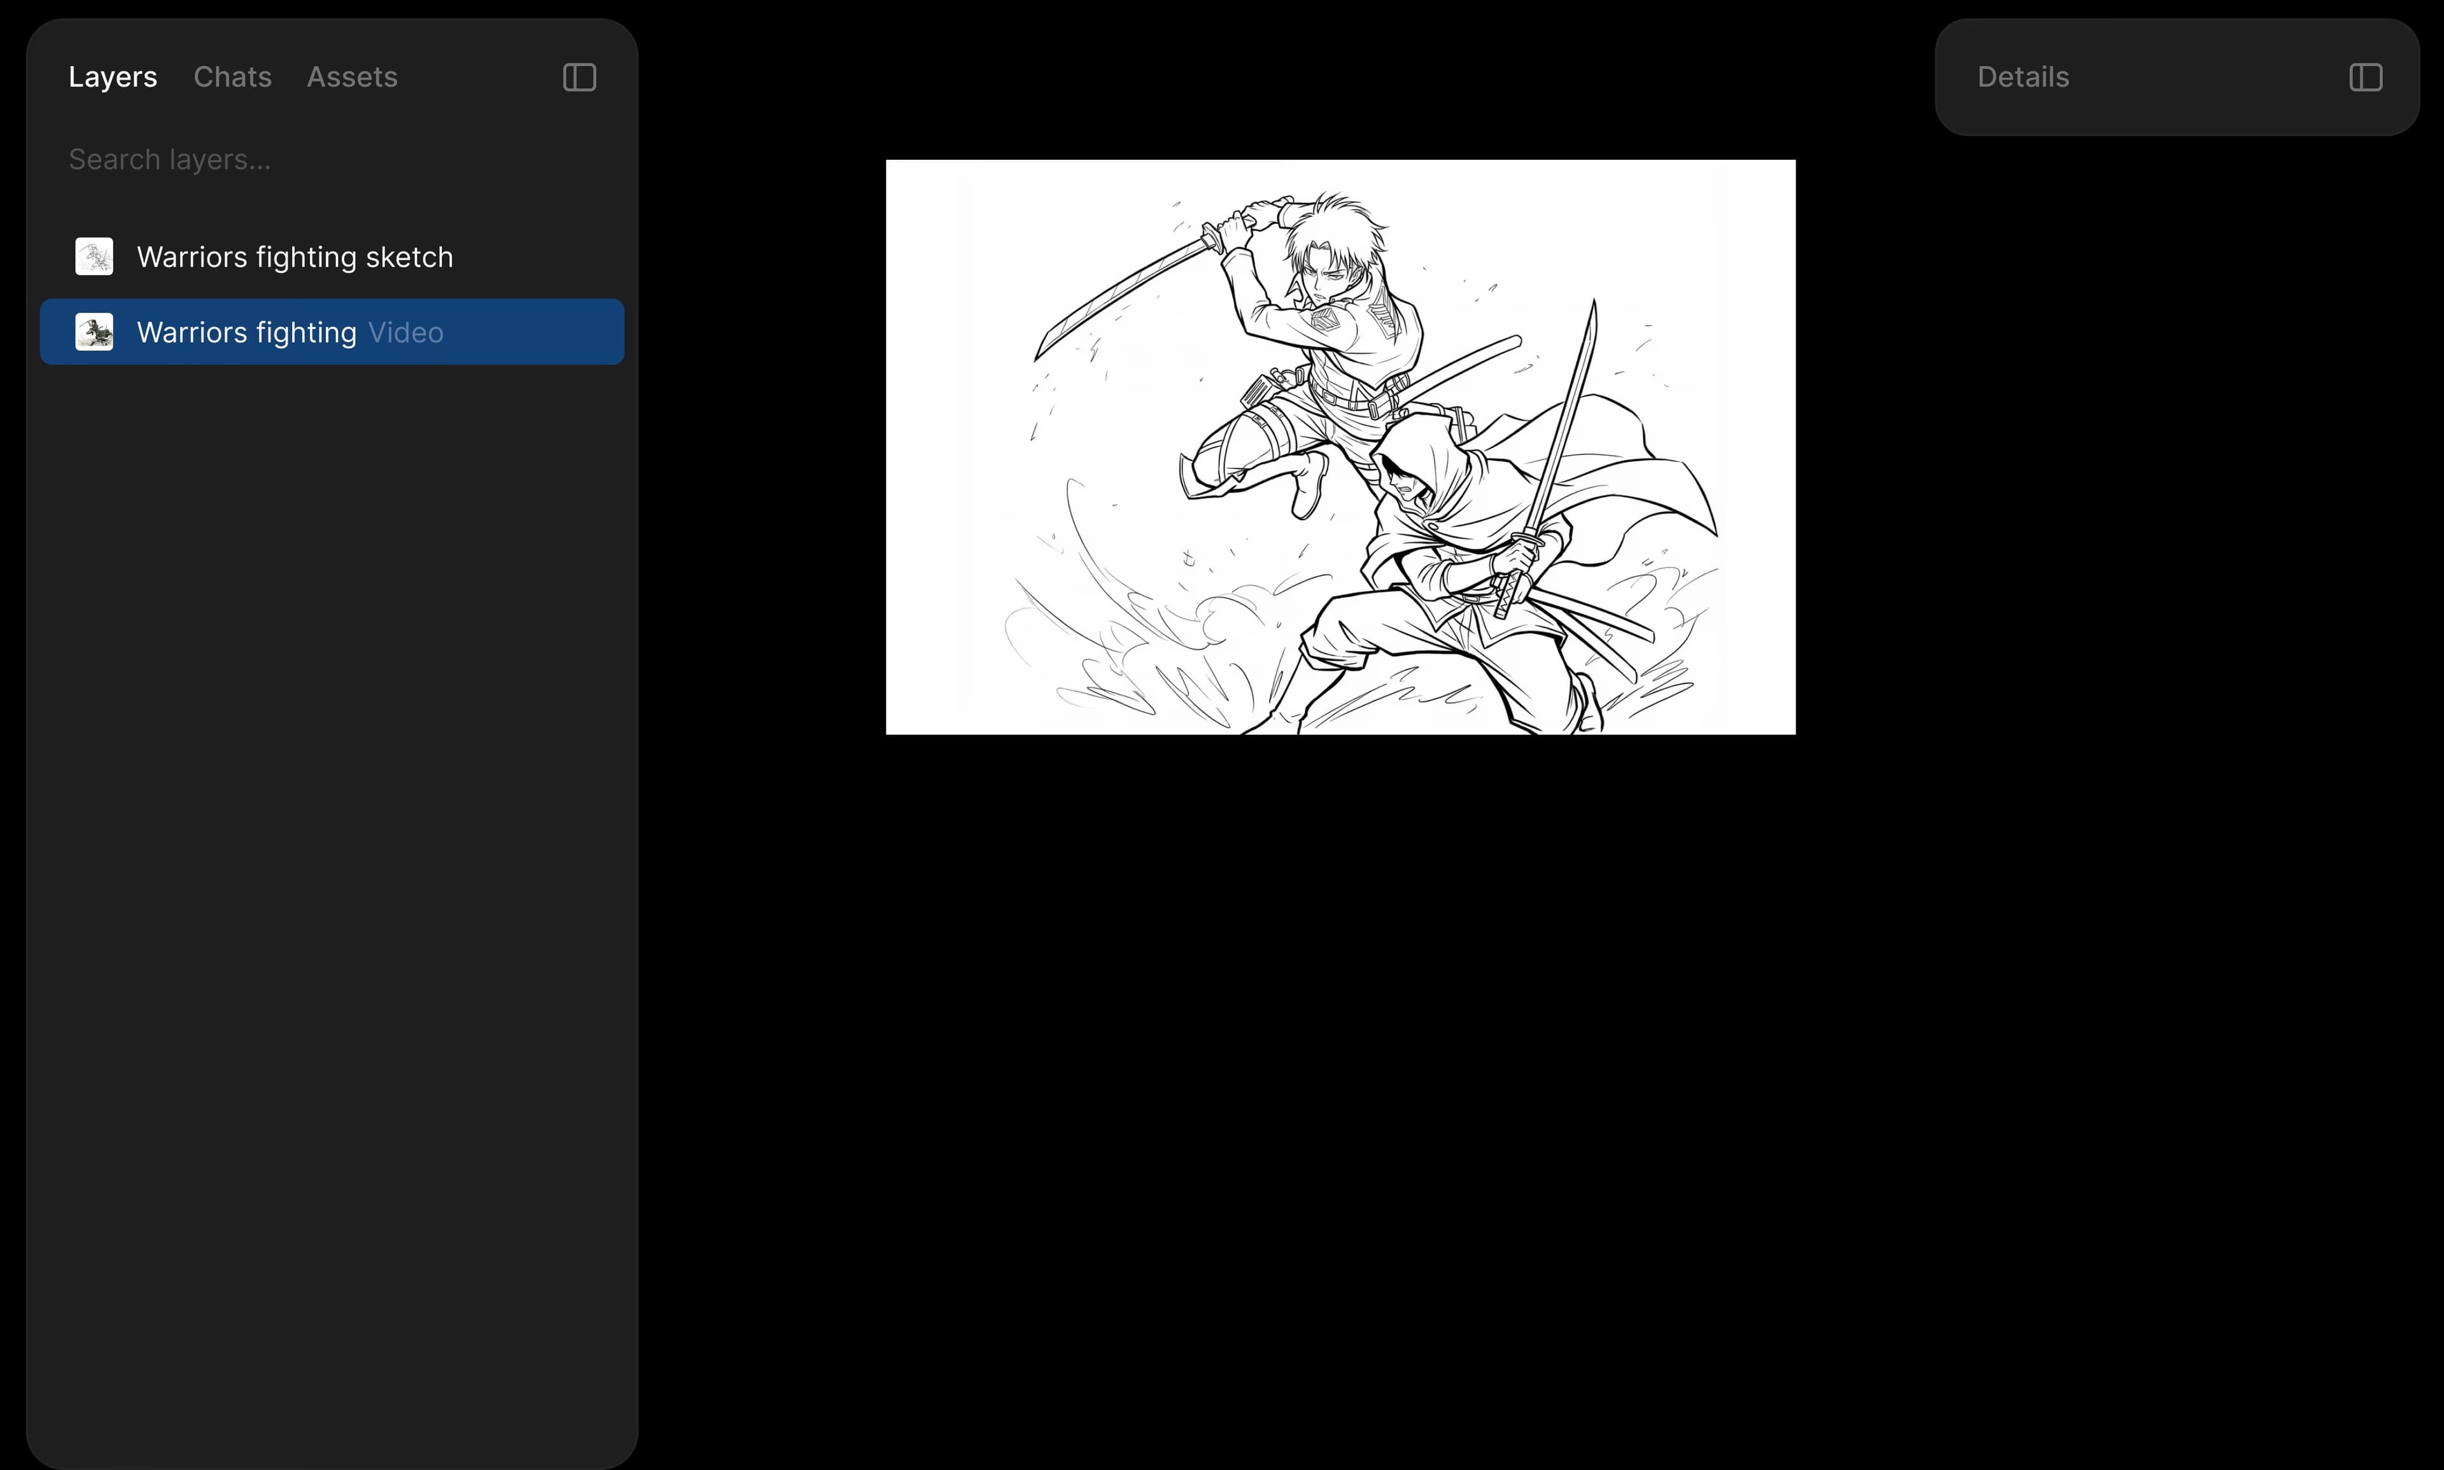
Task: Click the Warriors fighting sketch layer thumbnail
Action: click(94, 256)
